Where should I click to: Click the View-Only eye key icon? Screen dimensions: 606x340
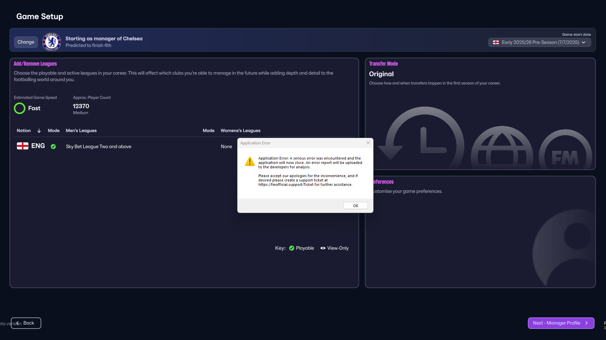tap(323, 248)
